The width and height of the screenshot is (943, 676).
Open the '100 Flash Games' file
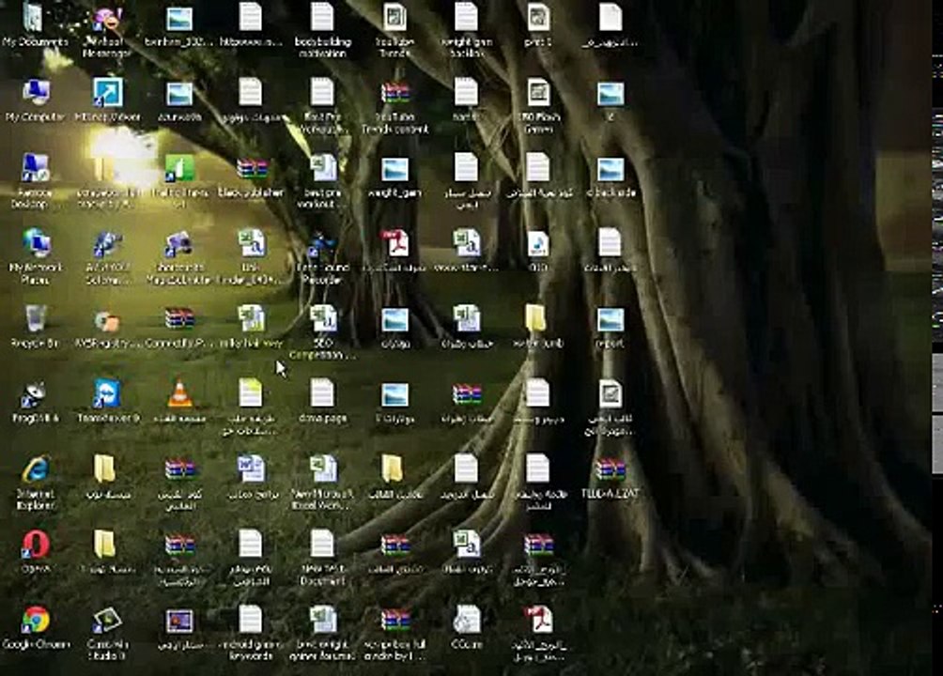pos(538,93)
